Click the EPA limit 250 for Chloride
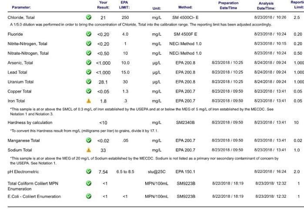304x213 pixels. click(x=125, y=17)
